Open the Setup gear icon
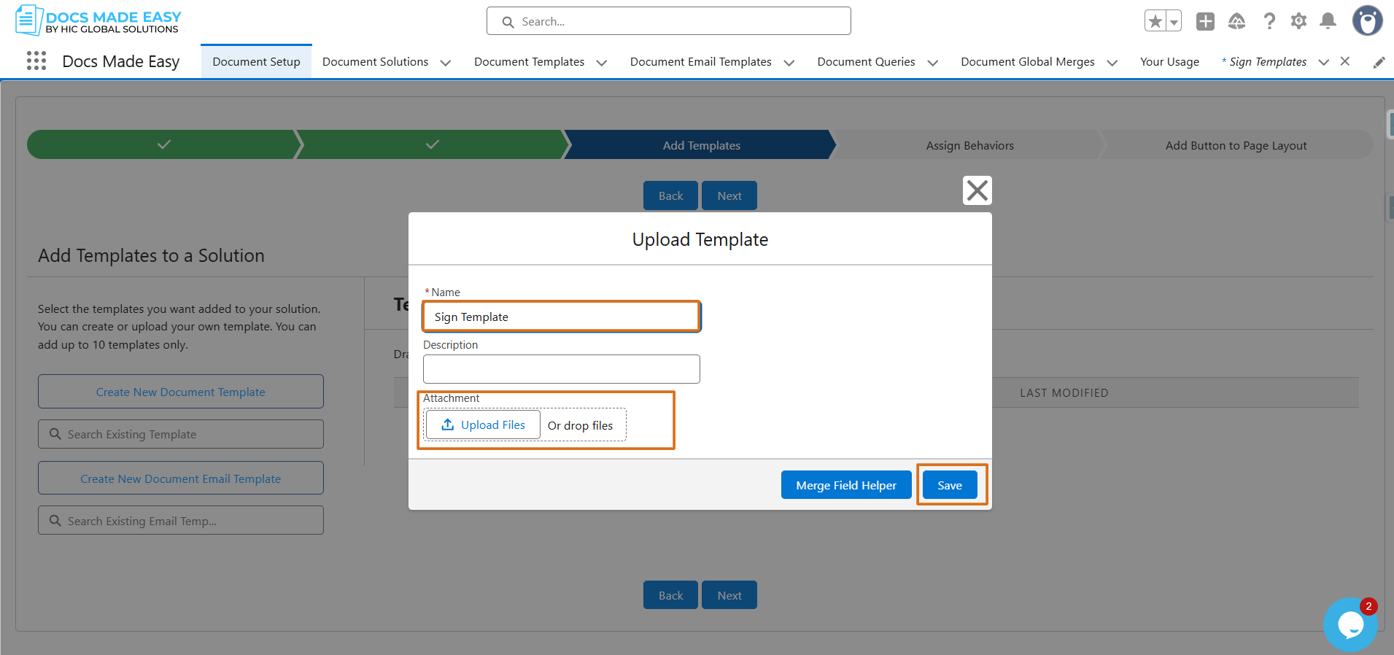Screen dimensions: 1394x655 click(x=1298, y=22)
